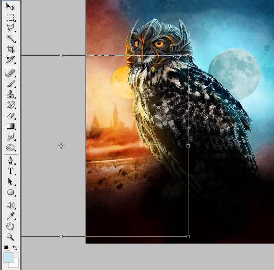274x270 pixels.
Task: Select the Zoom magnifier tool
Action: point(10,237)
